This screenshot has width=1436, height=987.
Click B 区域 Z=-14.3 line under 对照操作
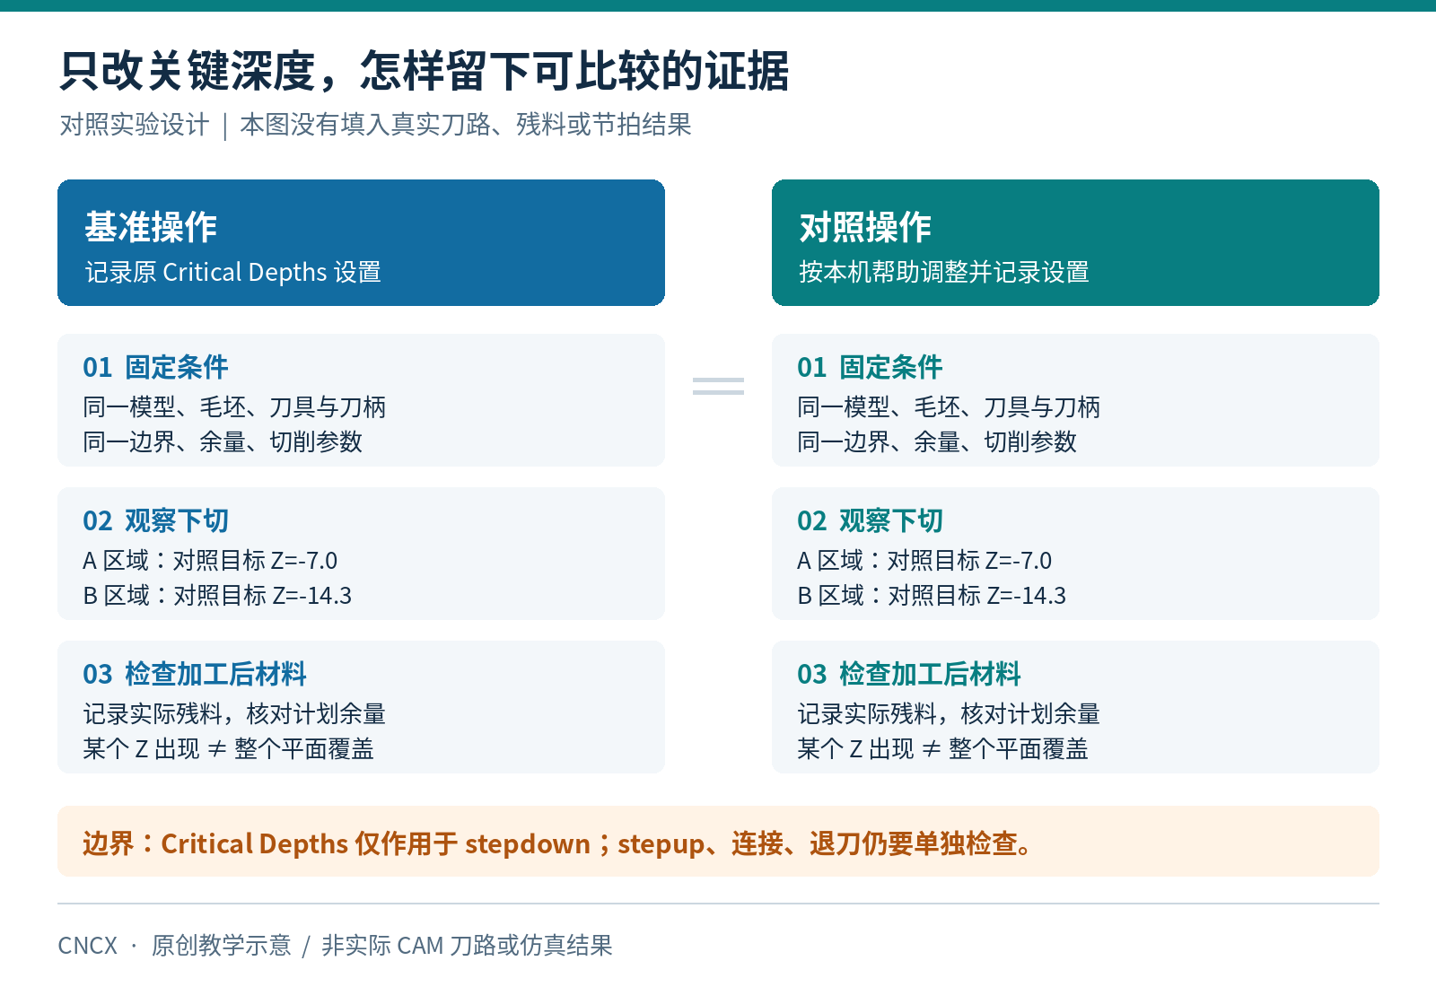pos(932,595)
